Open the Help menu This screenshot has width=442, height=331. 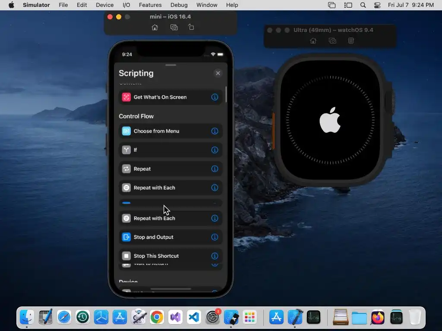pos(232,5)
